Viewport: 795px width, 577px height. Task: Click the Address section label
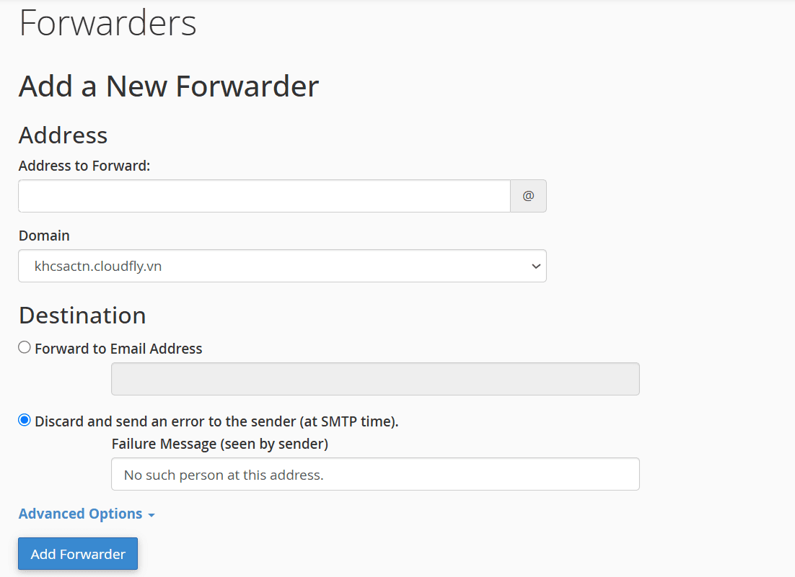click(63, 135)
